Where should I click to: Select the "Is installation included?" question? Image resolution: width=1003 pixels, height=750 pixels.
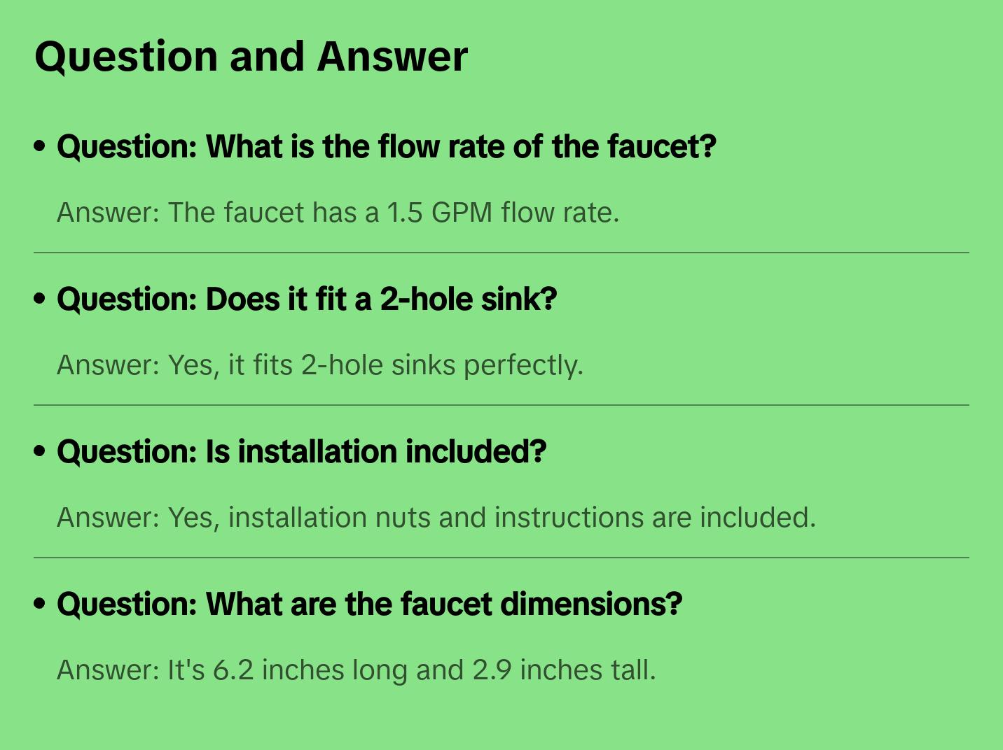tap(301, 452)
